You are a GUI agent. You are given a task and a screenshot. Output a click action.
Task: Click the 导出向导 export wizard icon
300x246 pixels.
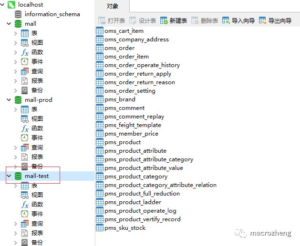pos(262,20)
